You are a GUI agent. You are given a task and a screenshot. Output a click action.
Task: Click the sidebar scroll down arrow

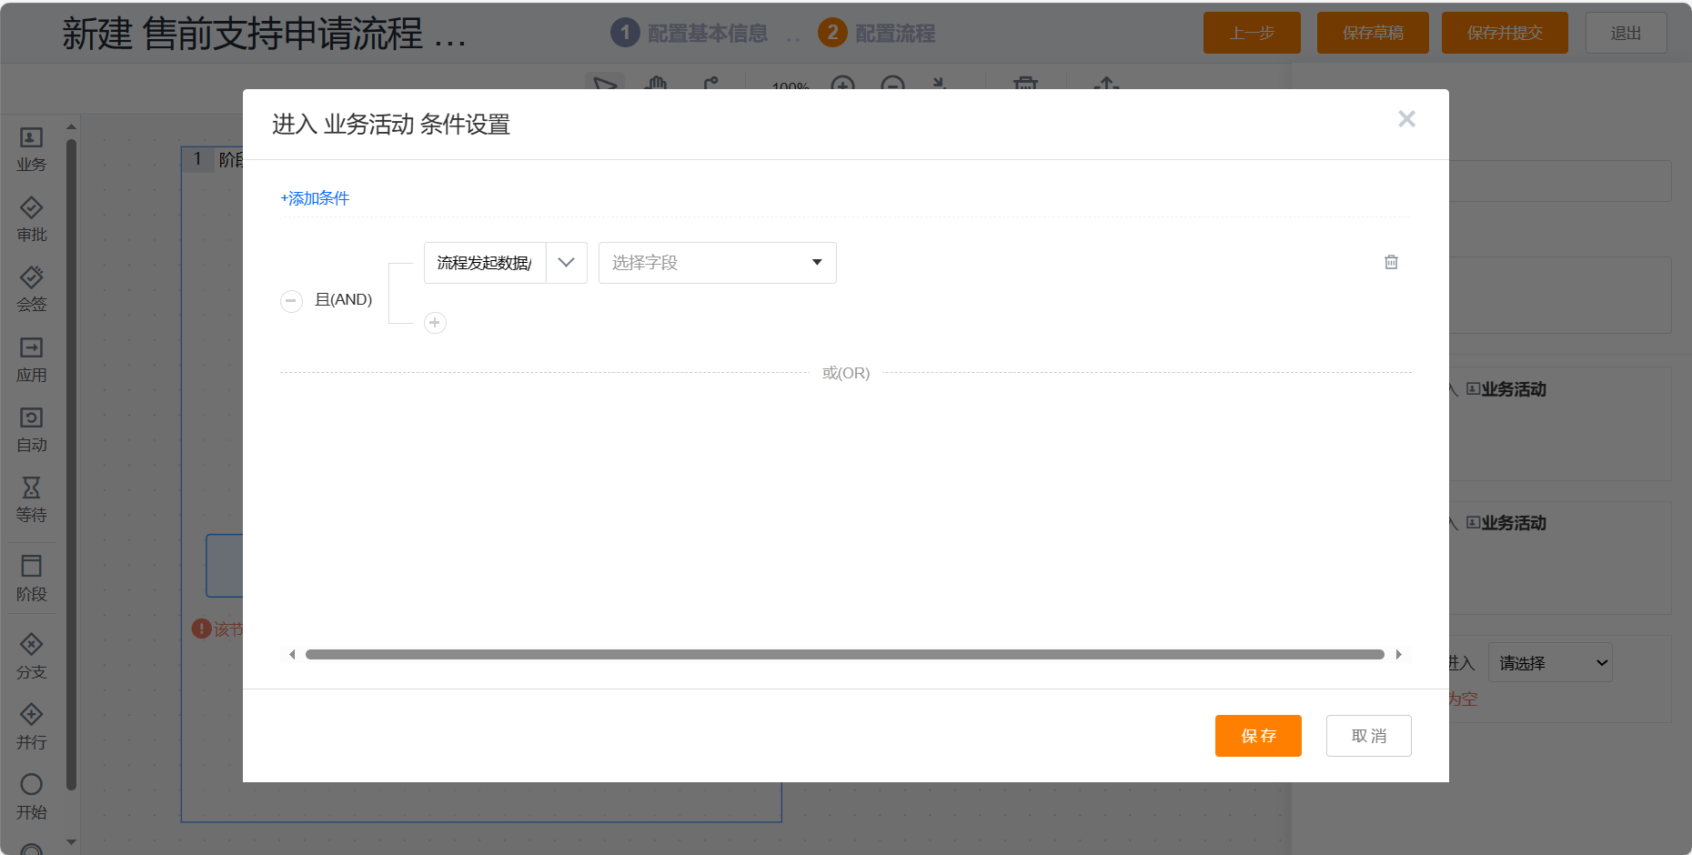point(71,842)
